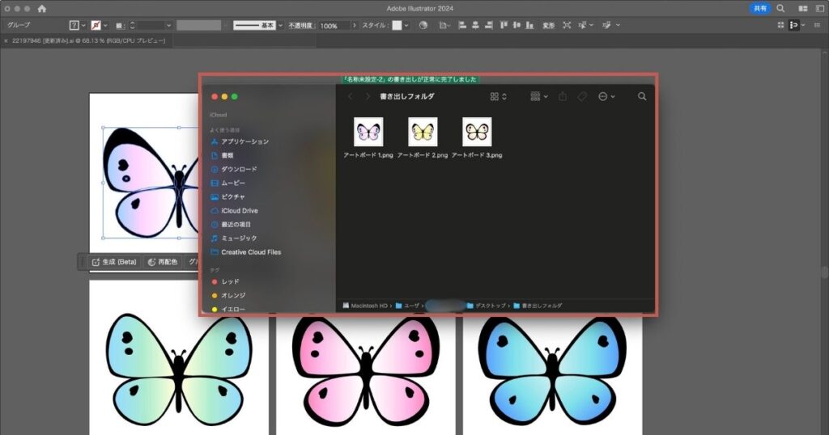Image resolution: width=829 pixels, height=435 pixels.
Task: Select the アートボード 2.png thumbnail
Action: point(423,132)
